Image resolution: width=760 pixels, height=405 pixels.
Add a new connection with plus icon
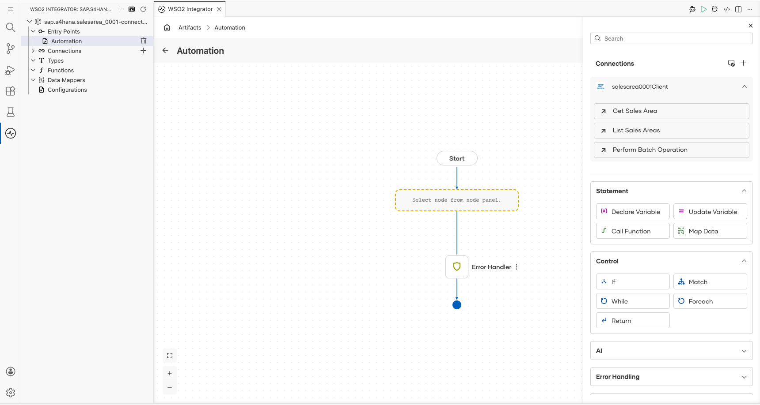pos(744,63)
